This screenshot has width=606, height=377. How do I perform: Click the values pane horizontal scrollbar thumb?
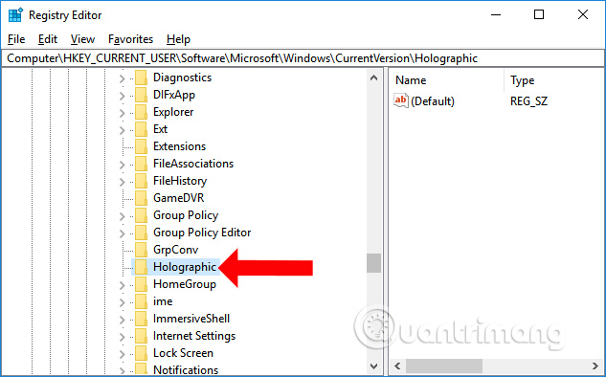[x=443, y=366]
